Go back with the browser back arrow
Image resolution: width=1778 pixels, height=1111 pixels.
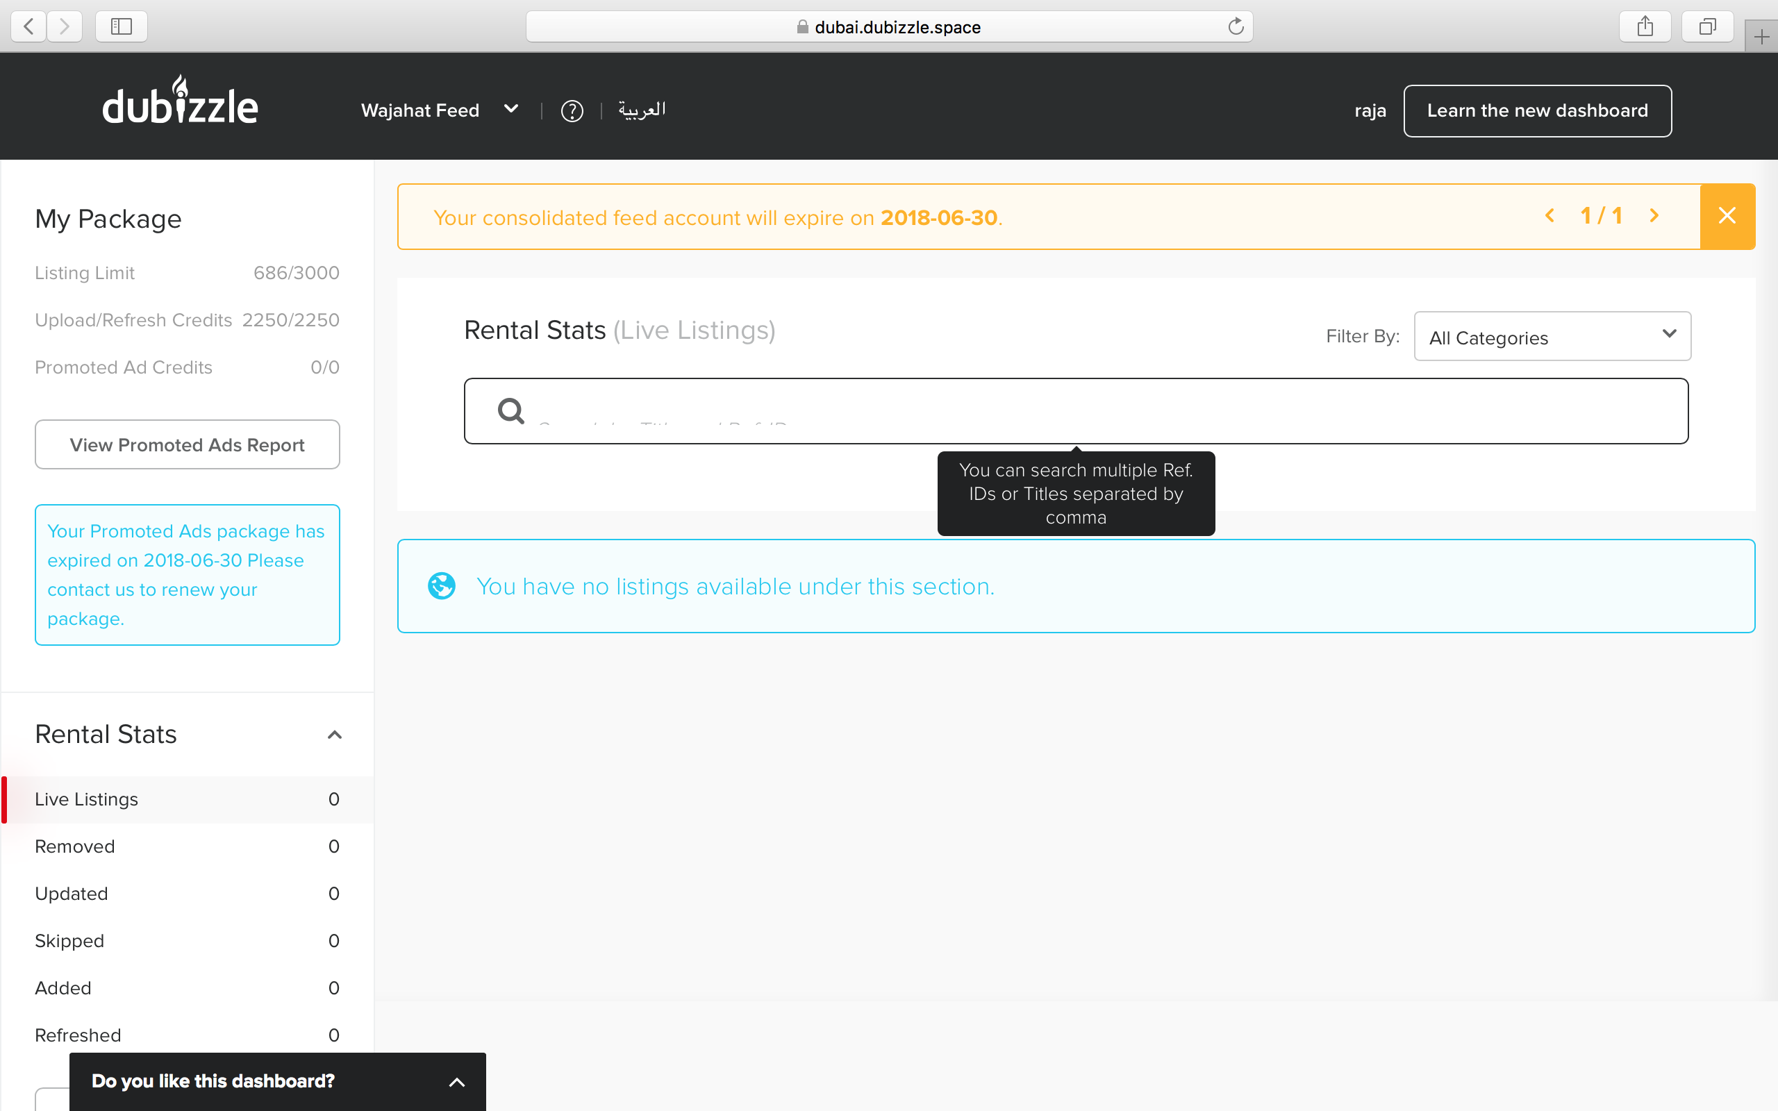coord(28,26)
